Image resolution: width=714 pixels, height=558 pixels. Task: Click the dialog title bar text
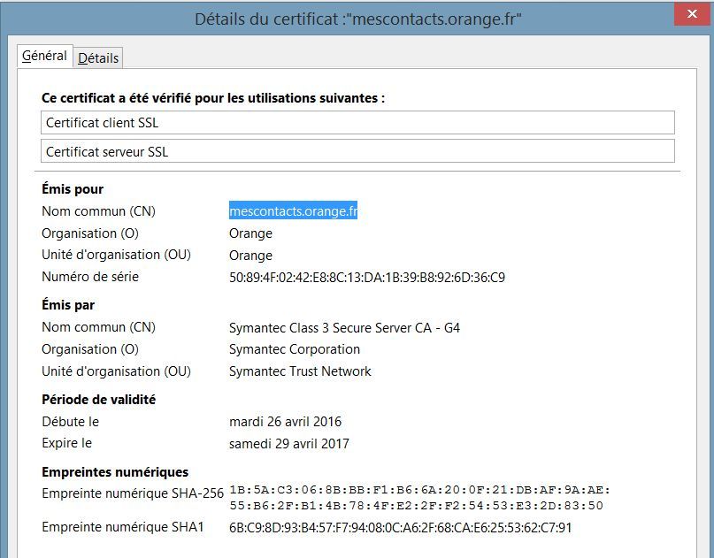[x=357, y=18]
